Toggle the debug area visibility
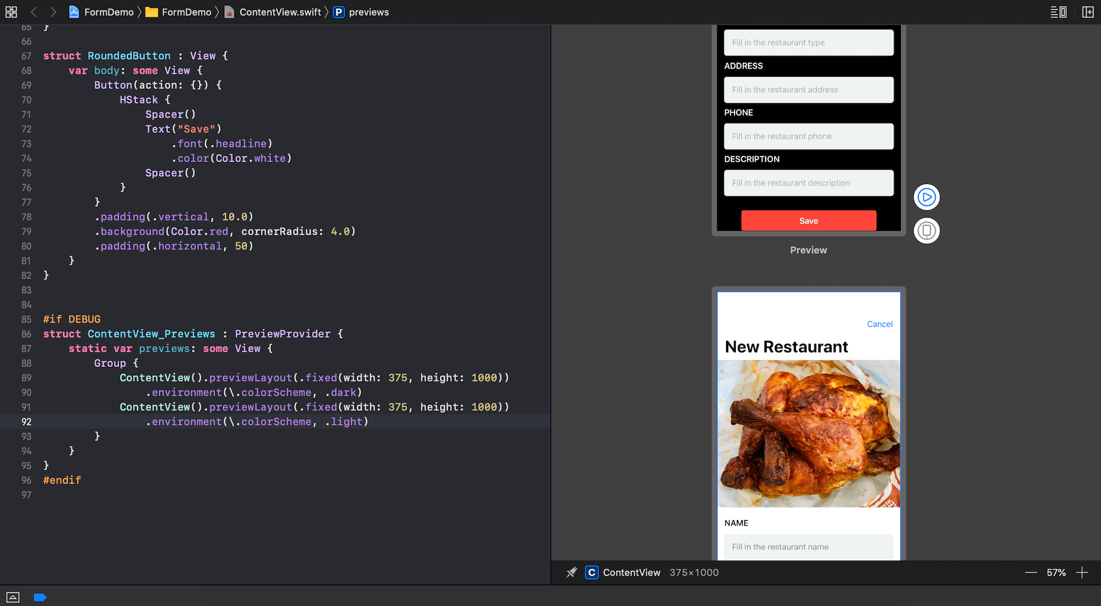Viewport: 1101px width, 606px height. pyautogui.click(x=13, y=597)
